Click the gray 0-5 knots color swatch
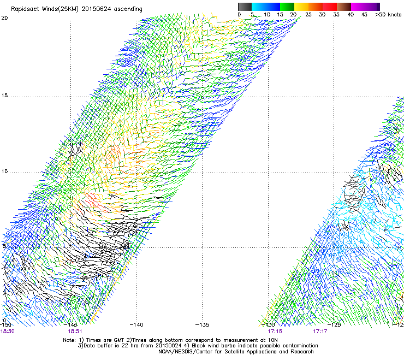 click(x=245, y=7)
